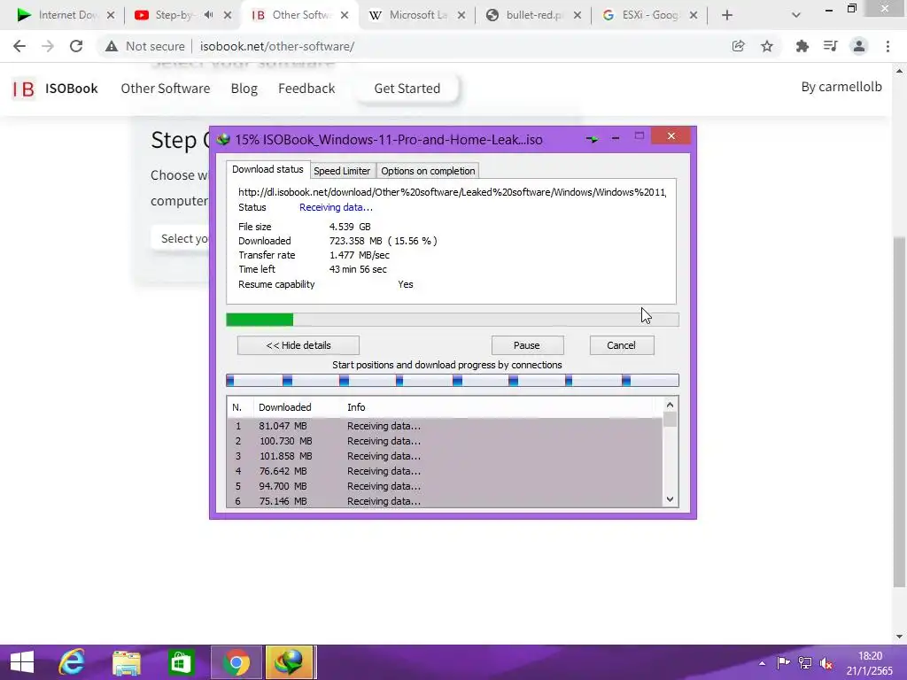
Task: Click the network tray icon
Action: click(805, 663)
